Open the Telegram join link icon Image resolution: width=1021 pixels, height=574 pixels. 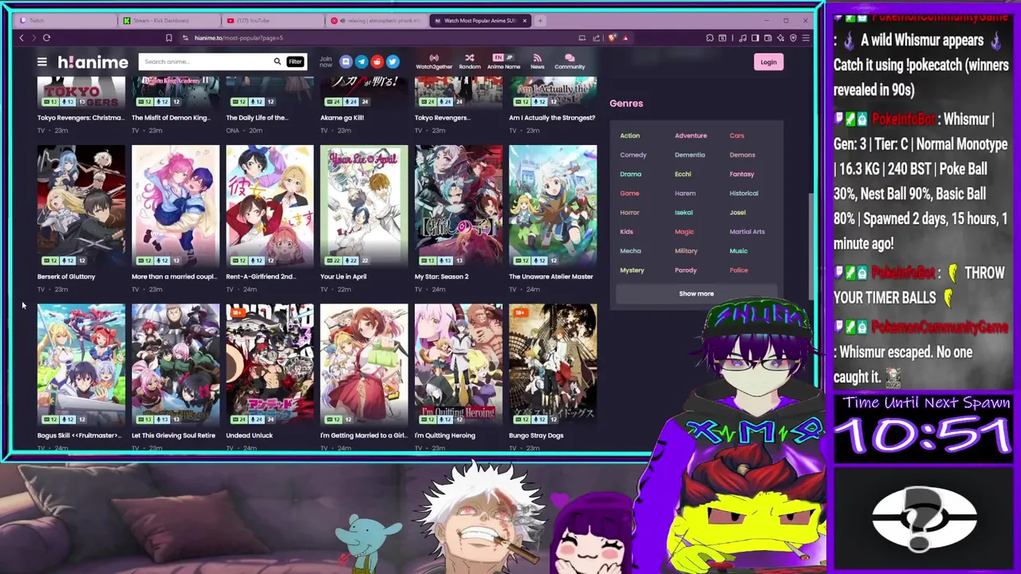click(x=361, y=61)
